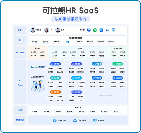Click the 人力报表 pill

(72, 97)
